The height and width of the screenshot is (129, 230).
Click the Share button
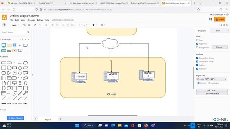click(220, 19)
